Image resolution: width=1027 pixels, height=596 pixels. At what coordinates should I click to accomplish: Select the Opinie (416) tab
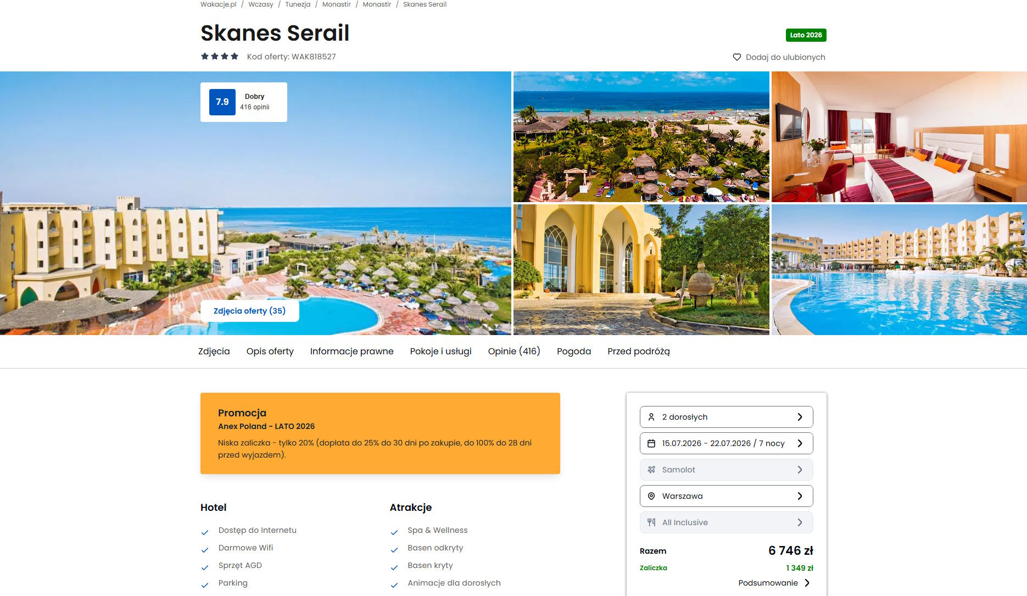coord(514,351)
